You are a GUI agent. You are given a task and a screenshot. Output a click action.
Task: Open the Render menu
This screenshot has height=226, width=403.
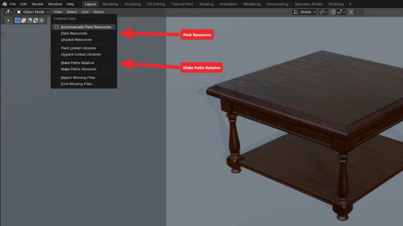pyautogui.click(x=37, y=4)
